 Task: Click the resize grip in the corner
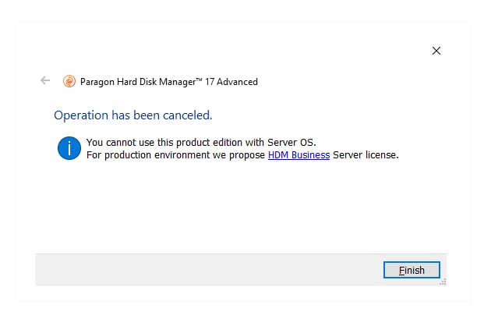point(443,282)
